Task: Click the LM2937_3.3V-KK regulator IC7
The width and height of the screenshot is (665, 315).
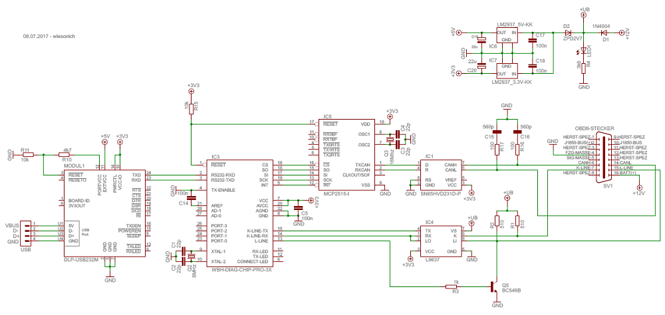Action: [507, 70]
